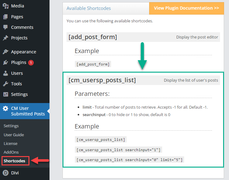Open plugin Settings submenu link
Screen dimensions: 229x180
(11, 126)
